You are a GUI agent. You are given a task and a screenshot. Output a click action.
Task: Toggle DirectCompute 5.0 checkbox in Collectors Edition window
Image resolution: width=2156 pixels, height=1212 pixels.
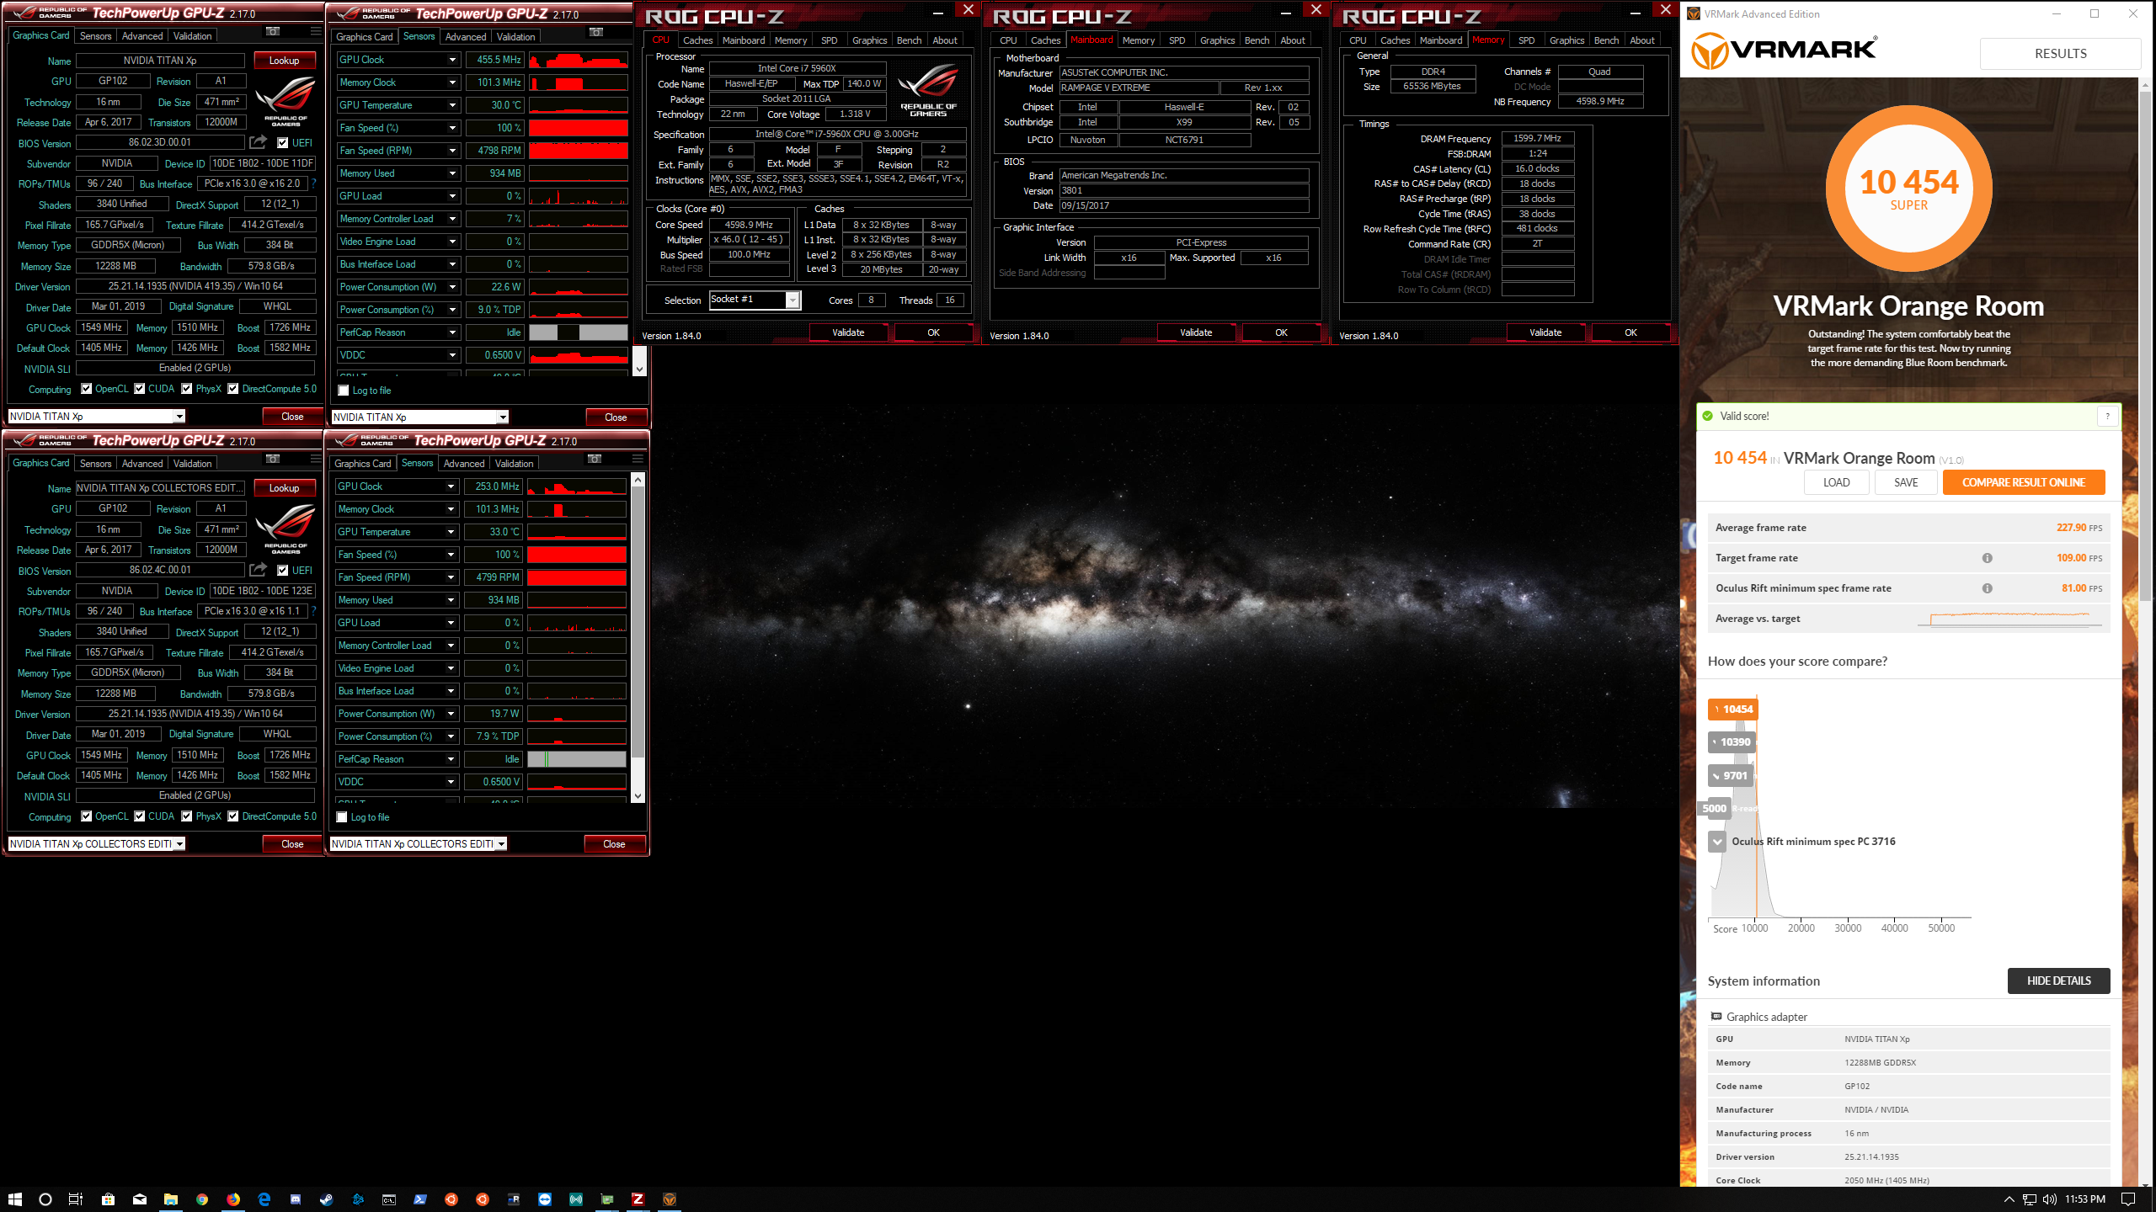pyautogui.click(x=233, y=816)
